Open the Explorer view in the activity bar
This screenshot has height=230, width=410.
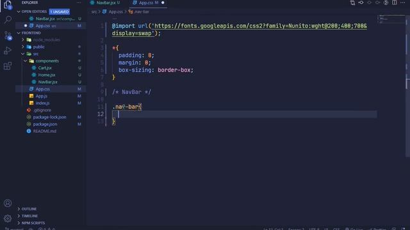click(x=8, y=4)
